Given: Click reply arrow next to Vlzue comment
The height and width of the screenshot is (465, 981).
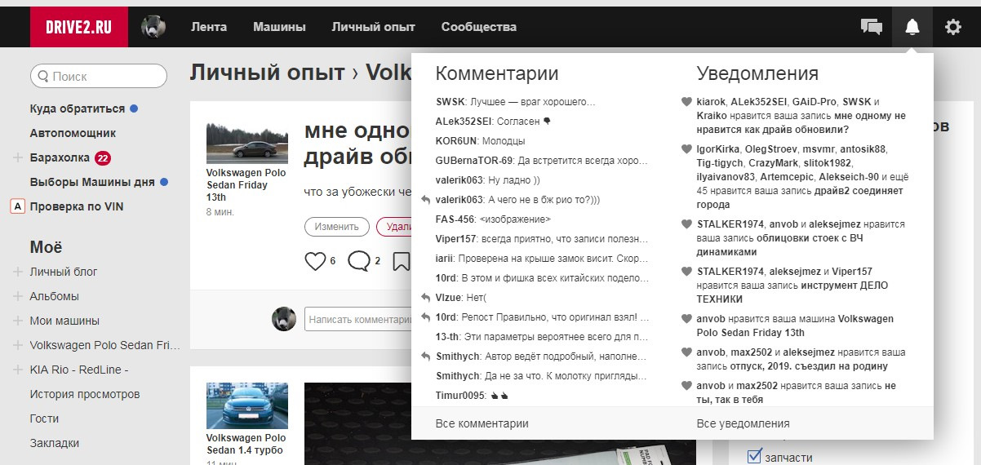Looking at the screenshot, I should (x=425, y=297).
